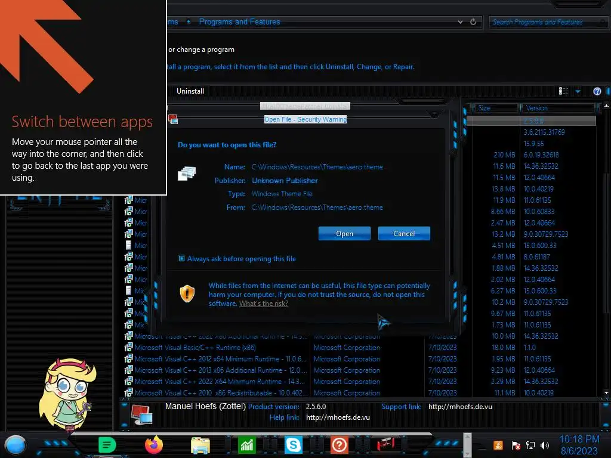Viewport: 611px width, 458px height.
Task: Select Visual C++ 2013 x86 Additional Runtime entry
Action: [360, 370]
